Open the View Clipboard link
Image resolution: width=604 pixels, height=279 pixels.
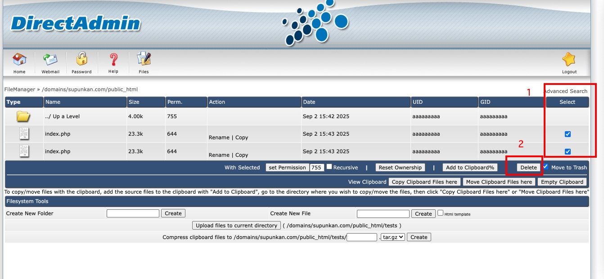tap(367, 182)
